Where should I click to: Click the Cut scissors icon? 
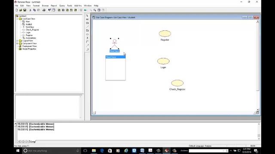pos(31,10)
